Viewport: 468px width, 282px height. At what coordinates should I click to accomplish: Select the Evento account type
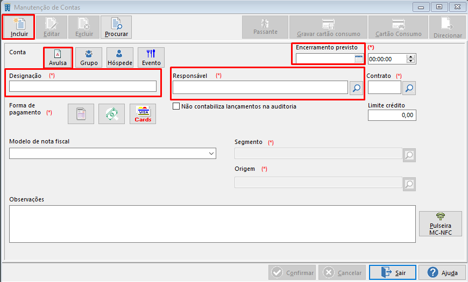click(151, 57)
